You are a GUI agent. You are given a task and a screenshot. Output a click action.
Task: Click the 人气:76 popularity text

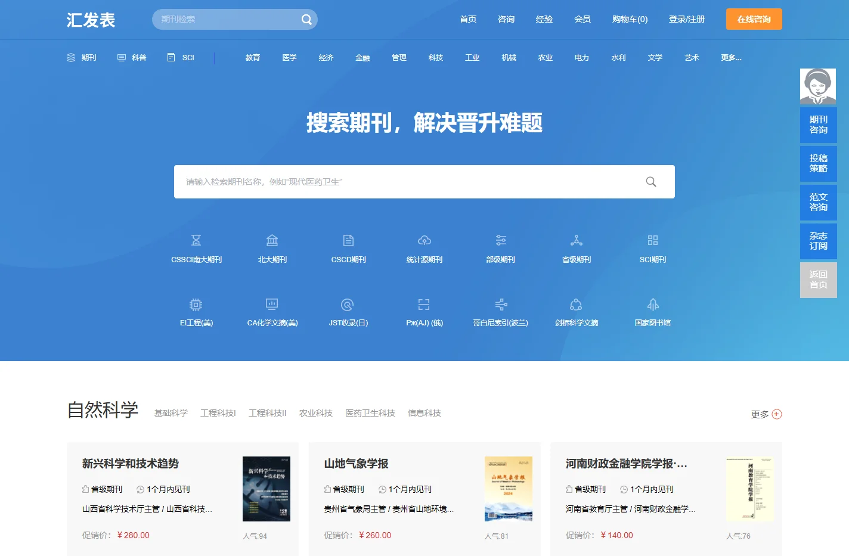[738, 536]
